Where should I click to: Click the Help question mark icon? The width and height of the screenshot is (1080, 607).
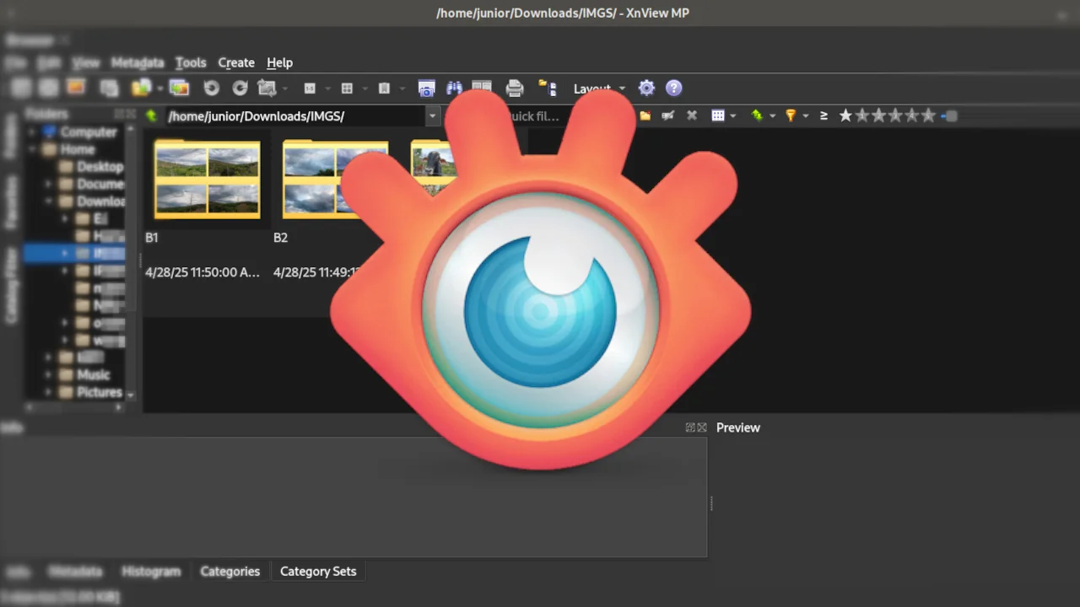(673, 88)
